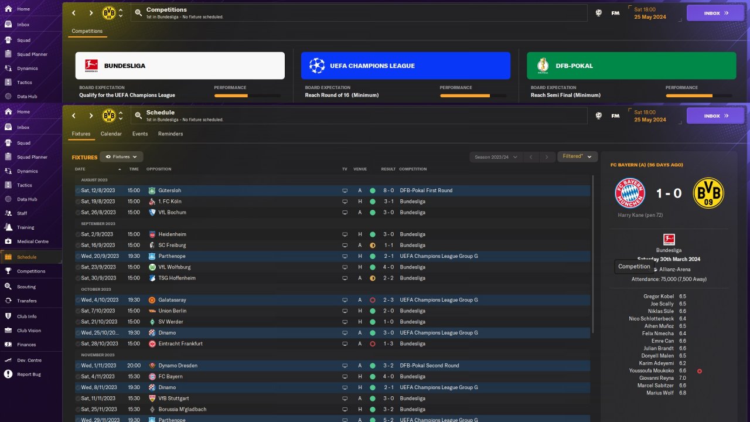Tick the selection circle for the Eintracht Frankfurt fixture
This screenshot has width=750, height=422.
pyautogui.click(x=78, y=343)
